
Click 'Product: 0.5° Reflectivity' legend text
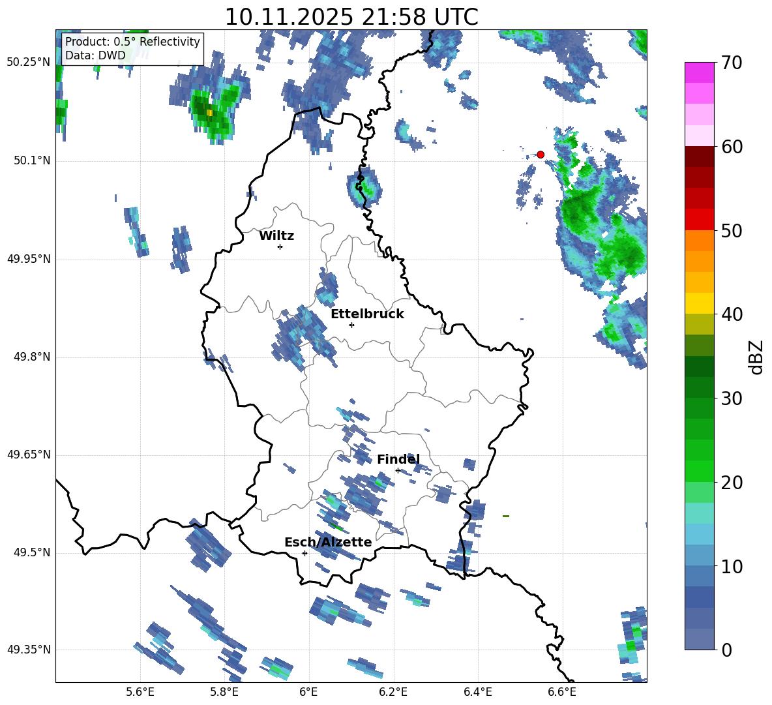point(132,41)
